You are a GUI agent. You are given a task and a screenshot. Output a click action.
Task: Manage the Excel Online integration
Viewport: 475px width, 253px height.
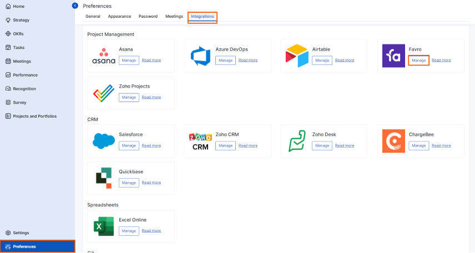pos(129,231)
